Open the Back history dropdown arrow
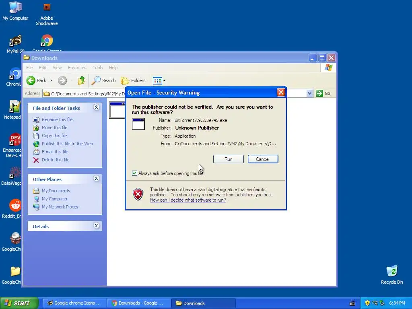The image size is (412, 309). coord(51,80)
